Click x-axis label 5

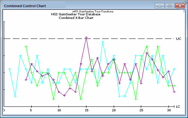click(31, 110)
